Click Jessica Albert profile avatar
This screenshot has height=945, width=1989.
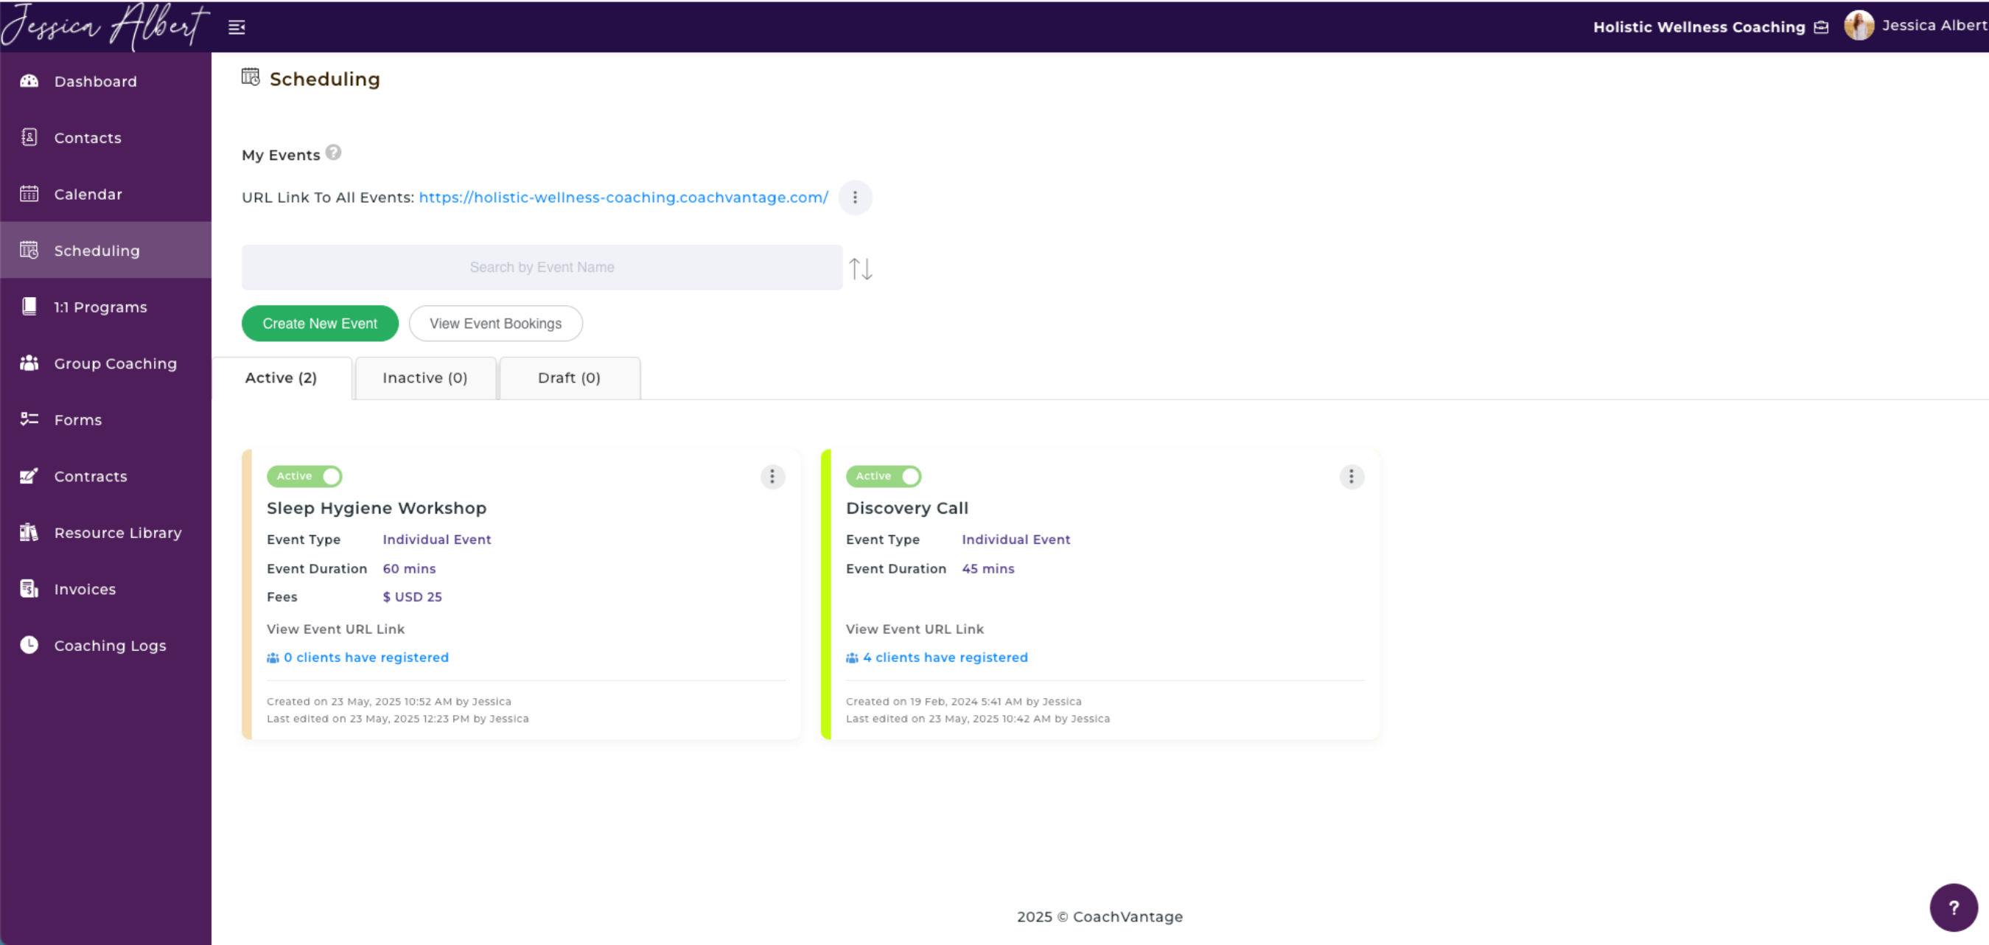(1859, 26)
